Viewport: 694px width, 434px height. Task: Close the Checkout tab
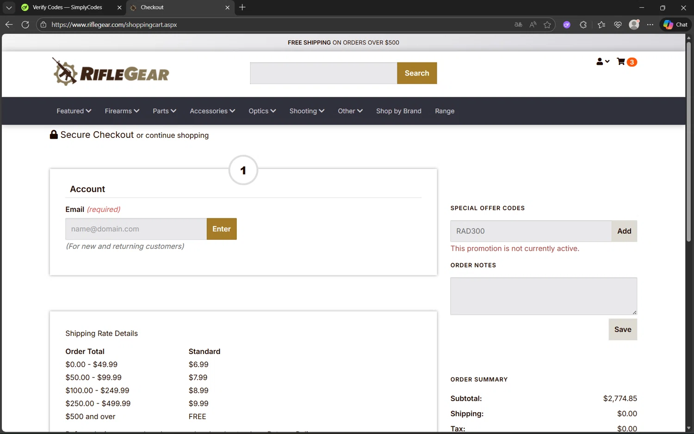(227, 7)
